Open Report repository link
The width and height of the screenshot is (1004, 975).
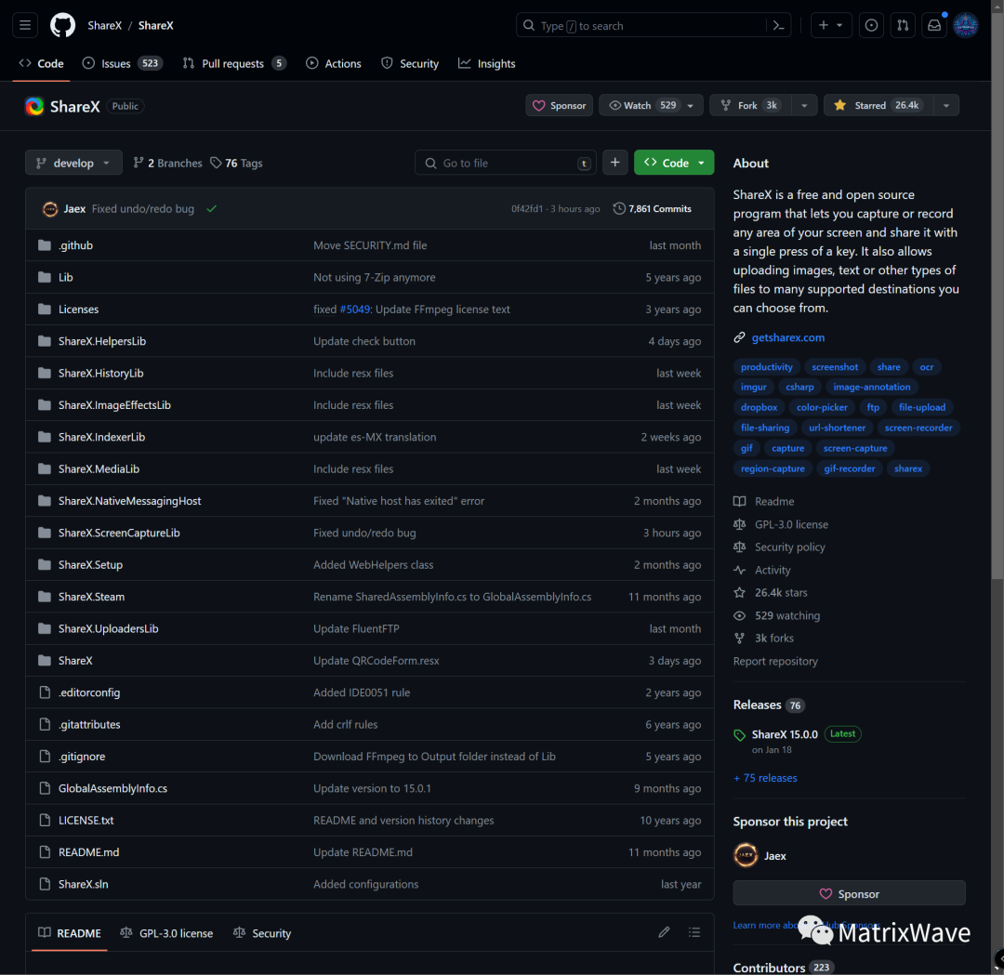[774, 661]
